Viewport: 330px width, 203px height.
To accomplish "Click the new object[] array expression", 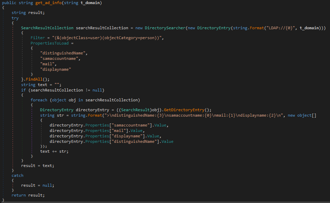I will (x=302, y=115).
